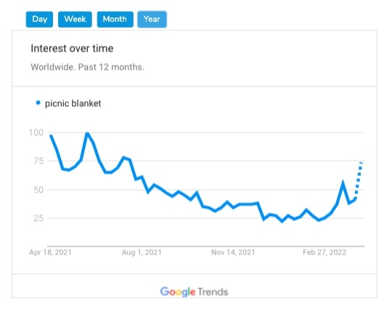Click the 50 value on y-axis
The height and width of the screenshot is (312, 384).
click(x=38, y=190)
